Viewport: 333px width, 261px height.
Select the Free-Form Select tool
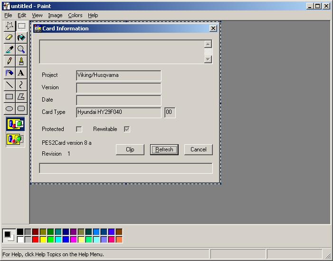[10, 26]
